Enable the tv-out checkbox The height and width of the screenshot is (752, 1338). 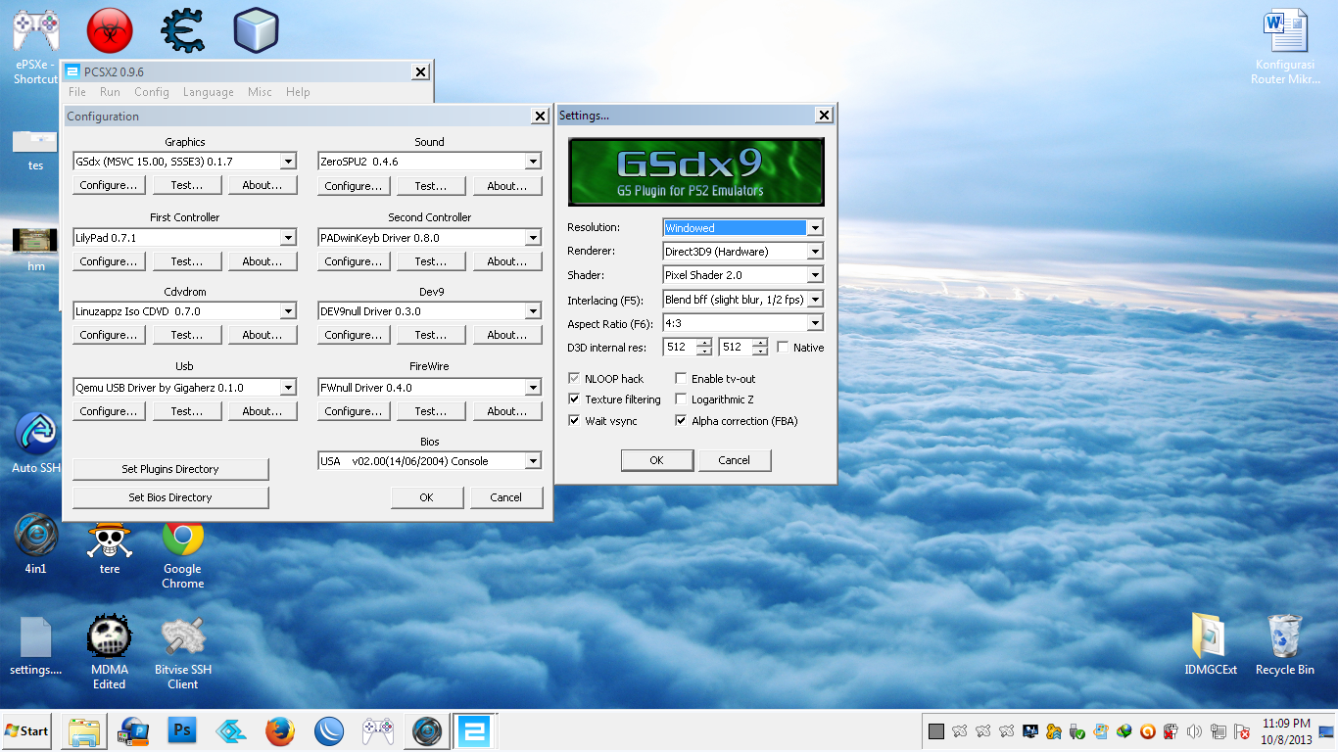[x=681, y=379]
